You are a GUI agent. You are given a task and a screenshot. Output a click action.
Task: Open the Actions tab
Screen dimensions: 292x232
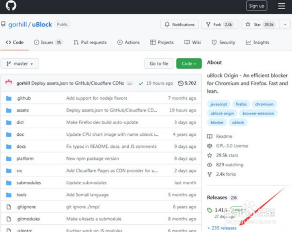pyautogui.click(x=128, y=43)
